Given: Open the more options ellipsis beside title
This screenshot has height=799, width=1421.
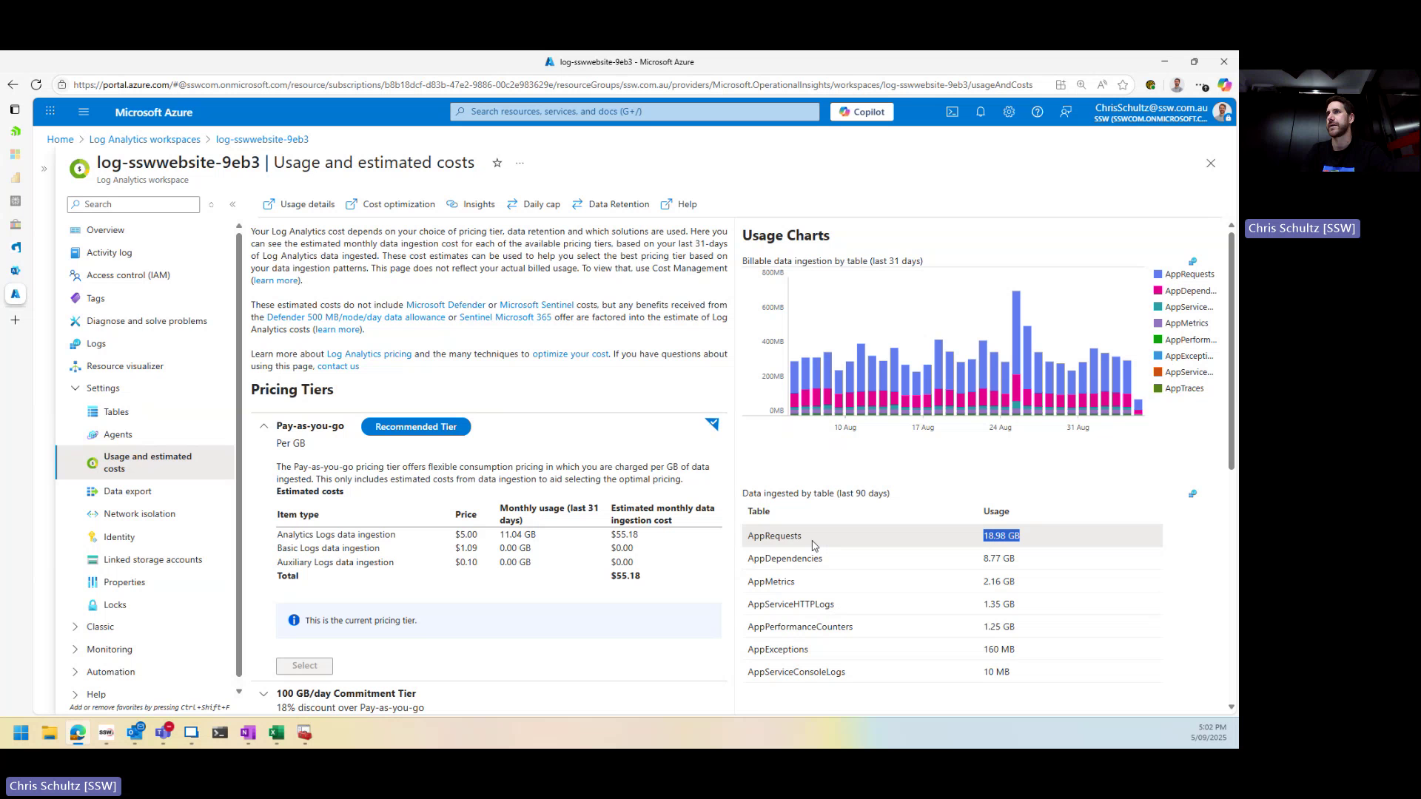Looking at the screenshot, I should coord(520,163).
